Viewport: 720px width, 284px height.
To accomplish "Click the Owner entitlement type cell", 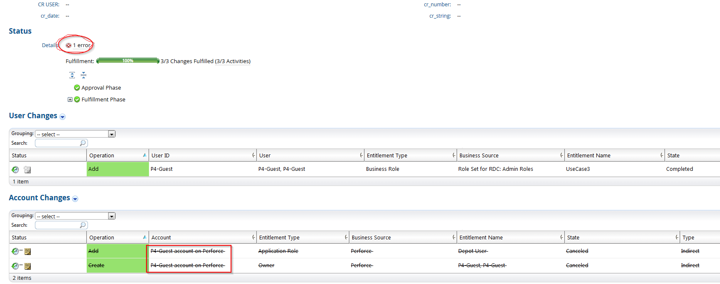I will click(x=266, y=265).
